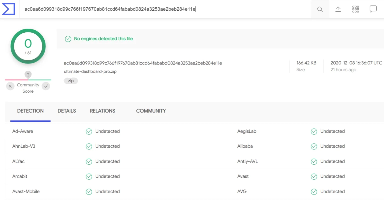Click the Arcabit undetected check icon
The width and height of the screenshot is (384, 200).
pyautogui.click(x=89, y=177)
